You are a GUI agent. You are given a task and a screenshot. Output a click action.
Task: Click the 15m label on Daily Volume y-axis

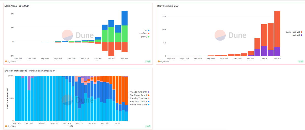tap(164, 16)
